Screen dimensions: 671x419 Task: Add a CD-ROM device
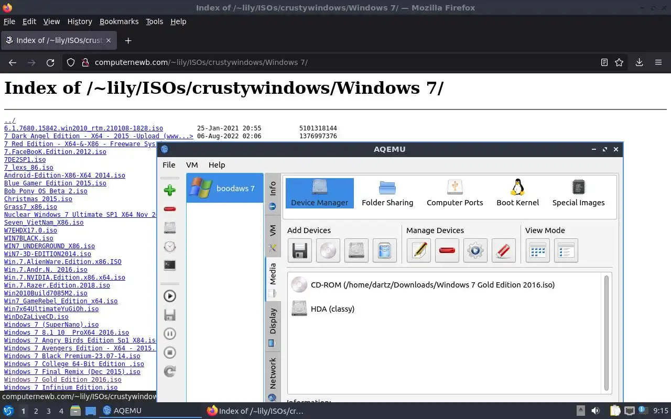point(328,250)
